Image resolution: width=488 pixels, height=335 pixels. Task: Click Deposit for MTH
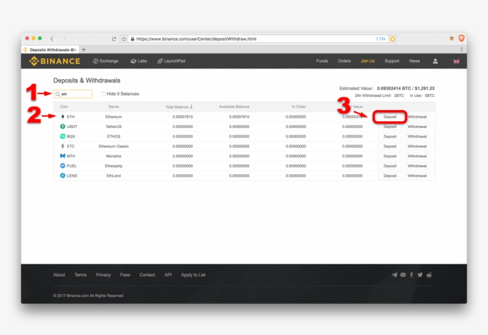click(390, 156)
